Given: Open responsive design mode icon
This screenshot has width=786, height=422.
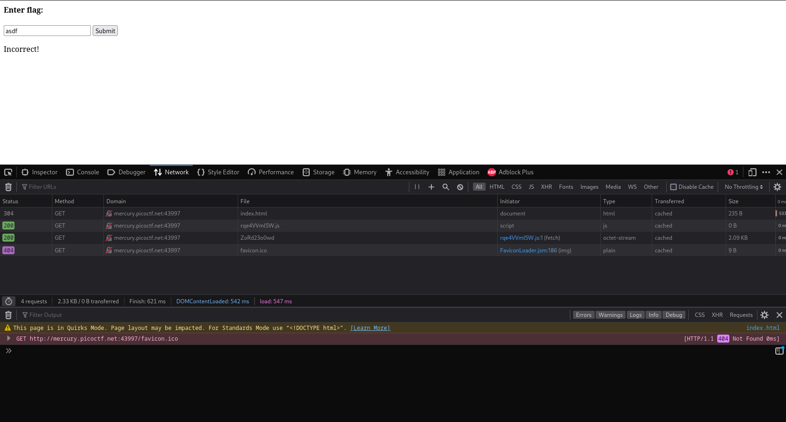Looking at the screenshot, I should (752, 172).
